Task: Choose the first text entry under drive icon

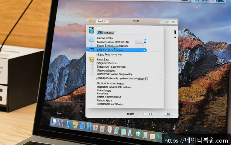Action: 105,38
